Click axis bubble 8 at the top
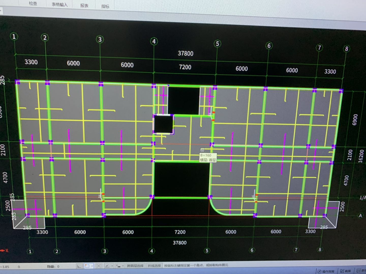The width and height of the screenshot is (366, 274). click(346, 48)
